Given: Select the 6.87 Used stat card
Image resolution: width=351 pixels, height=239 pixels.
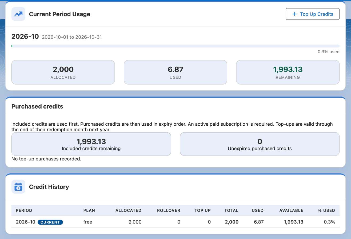Looking at the screenshot, I should pos(175,72).
